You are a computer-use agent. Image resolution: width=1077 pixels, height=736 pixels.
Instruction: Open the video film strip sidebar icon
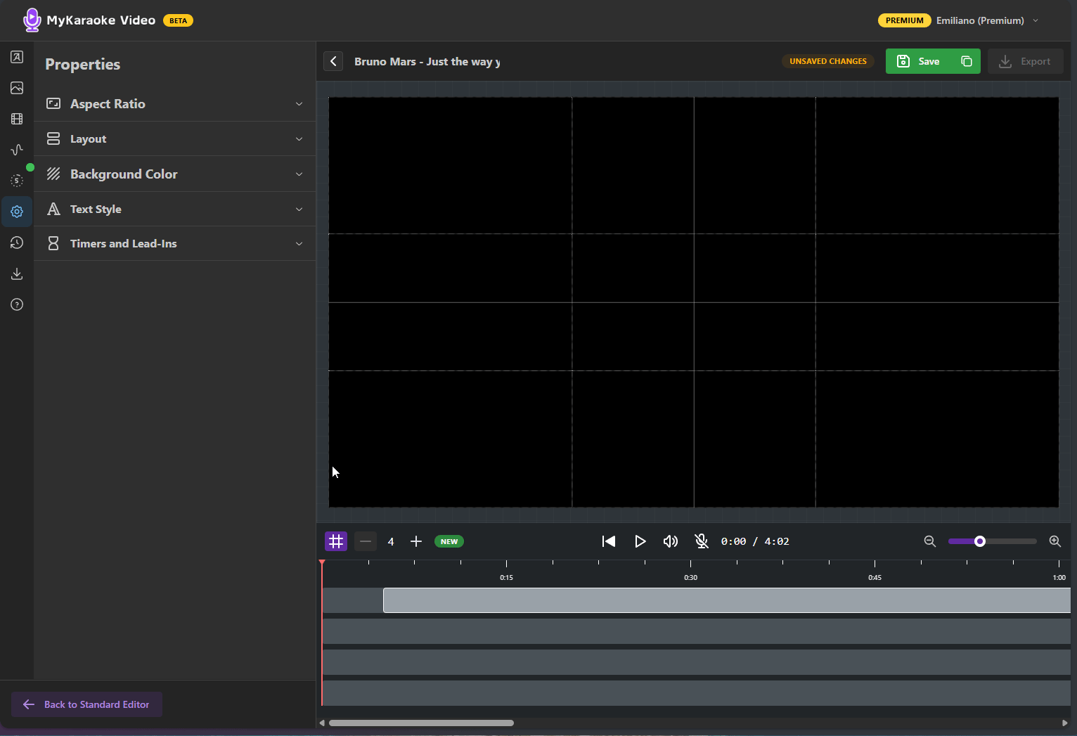(17, 119)
